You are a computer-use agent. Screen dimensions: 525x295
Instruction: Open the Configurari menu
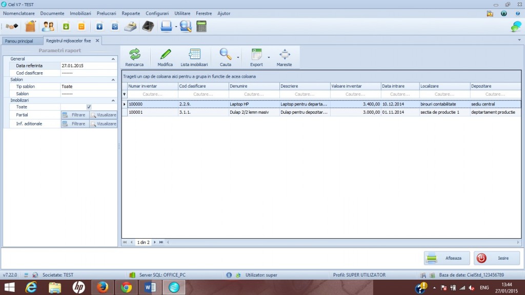pyautogui.click(x=157, y=13)
